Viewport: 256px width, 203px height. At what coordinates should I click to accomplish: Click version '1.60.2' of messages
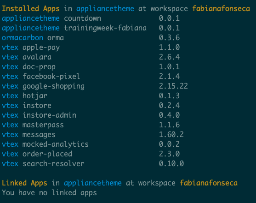[x=171, y=134]
